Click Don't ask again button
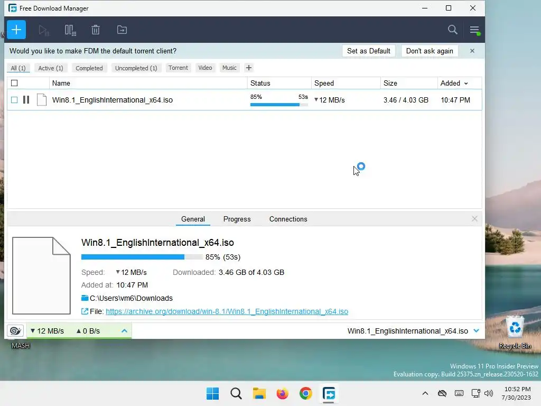541x406 pixels. click(x=430, y=51)
